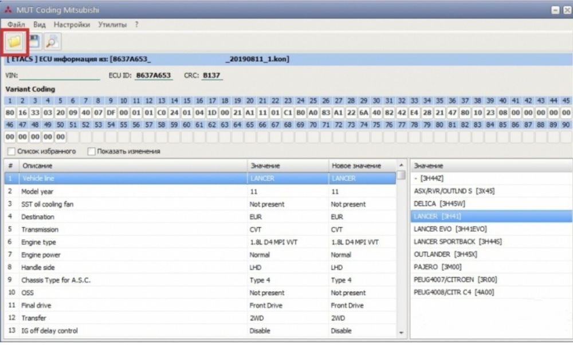Screen dimensions: 573x345
Task: Select byte 9 cell with value DF
Action: tap(111, 113)
